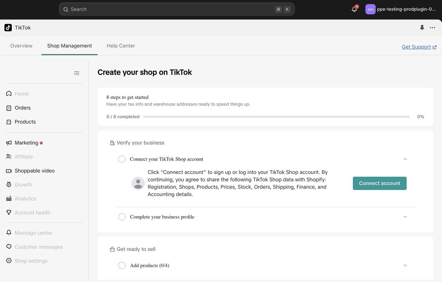This screenshot has height=282, width=442.
Task: Open Orders in the sidebar
Action: point(22,108)
